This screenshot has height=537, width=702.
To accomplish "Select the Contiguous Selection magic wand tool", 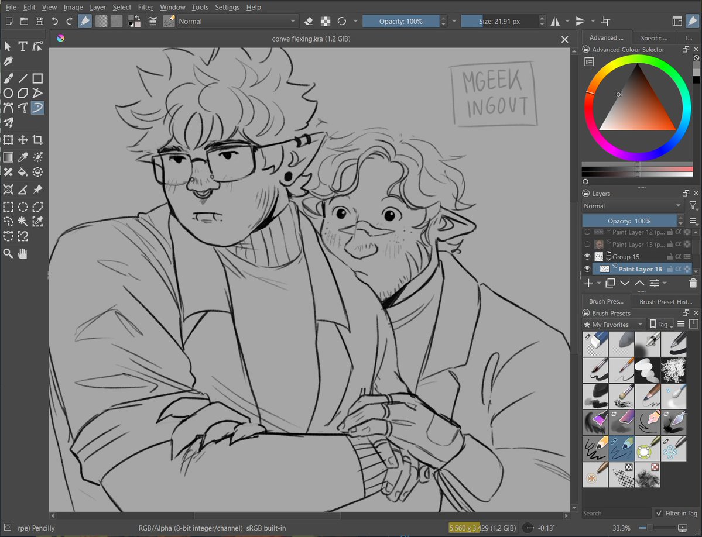I will coord(23,221).
